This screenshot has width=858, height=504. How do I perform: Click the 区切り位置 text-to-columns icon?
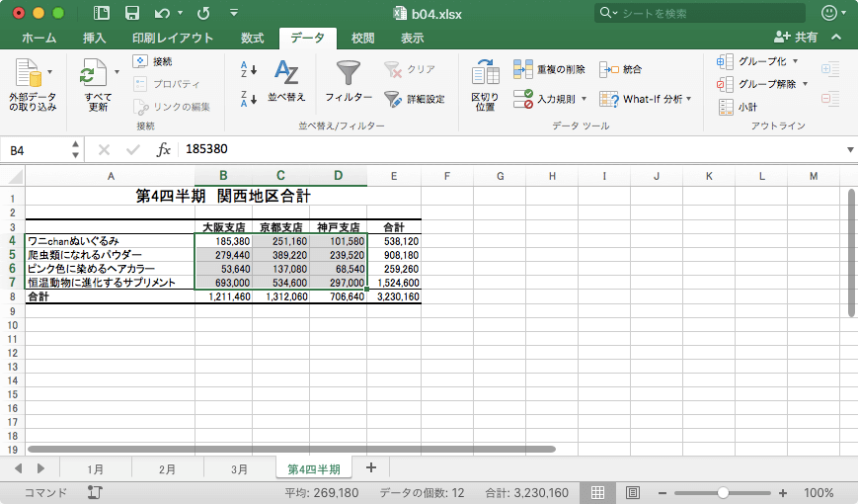[x=485, y=73]
